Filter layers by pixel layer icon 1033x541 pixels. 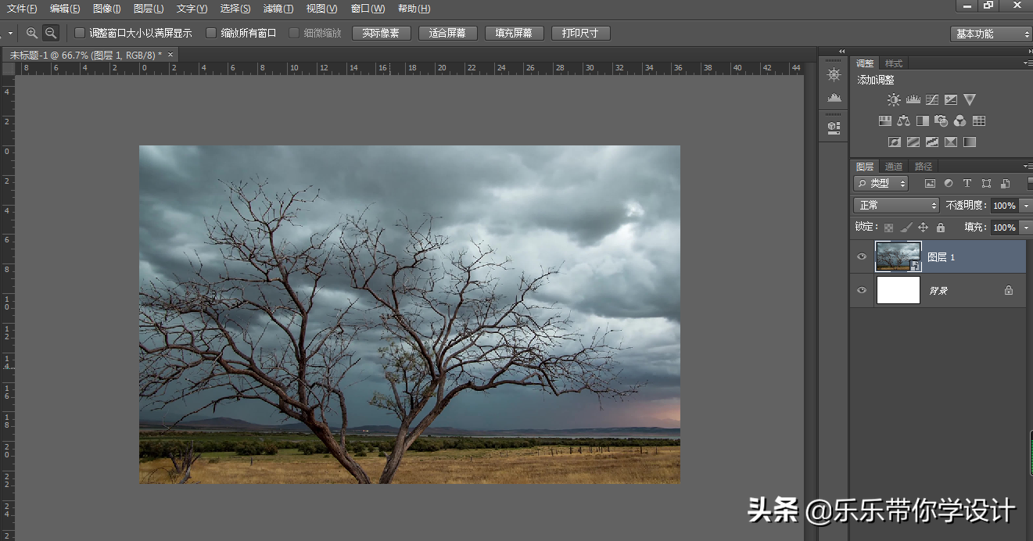(930, 184)
